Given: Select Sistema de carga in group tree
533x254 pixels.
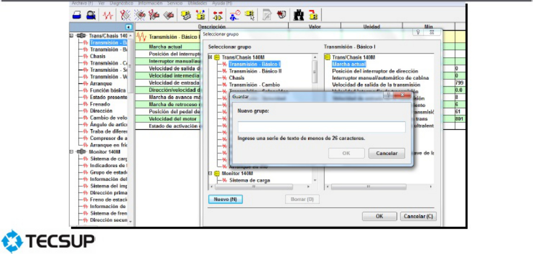Looking at the screenshot, I should 249,180.
